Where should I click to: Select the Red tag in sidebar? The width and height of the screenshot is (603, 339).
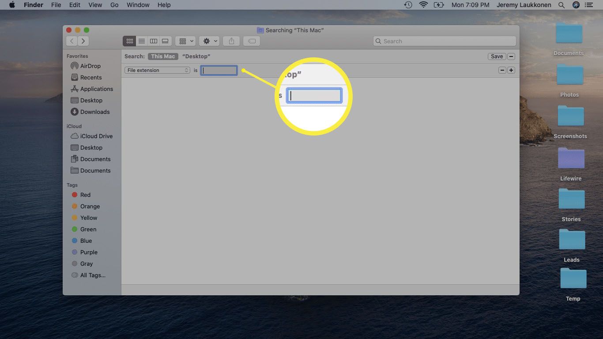(x=85, y=195)
